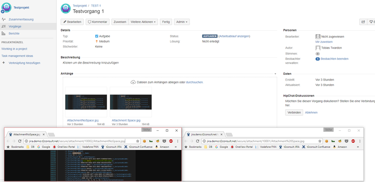Reload the page in the right browser

coord(197,141)
